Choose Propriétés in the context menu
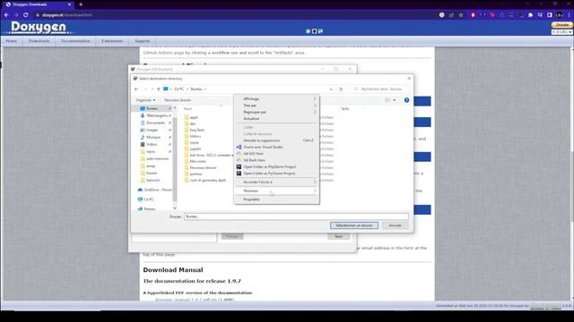Screen dimensions: 574x322 276,199
